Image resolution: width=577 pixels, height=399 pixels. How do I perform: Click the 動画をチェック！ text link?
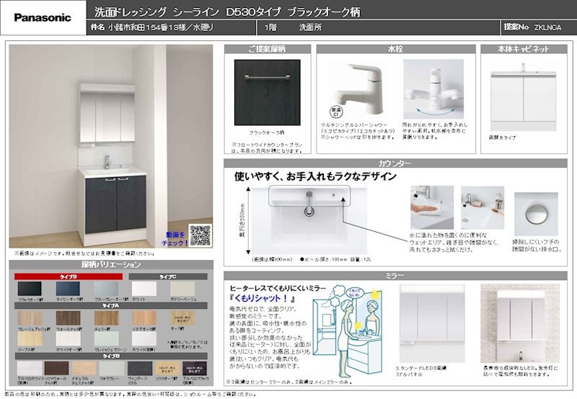pyautogui.click(x=175, y=238)
